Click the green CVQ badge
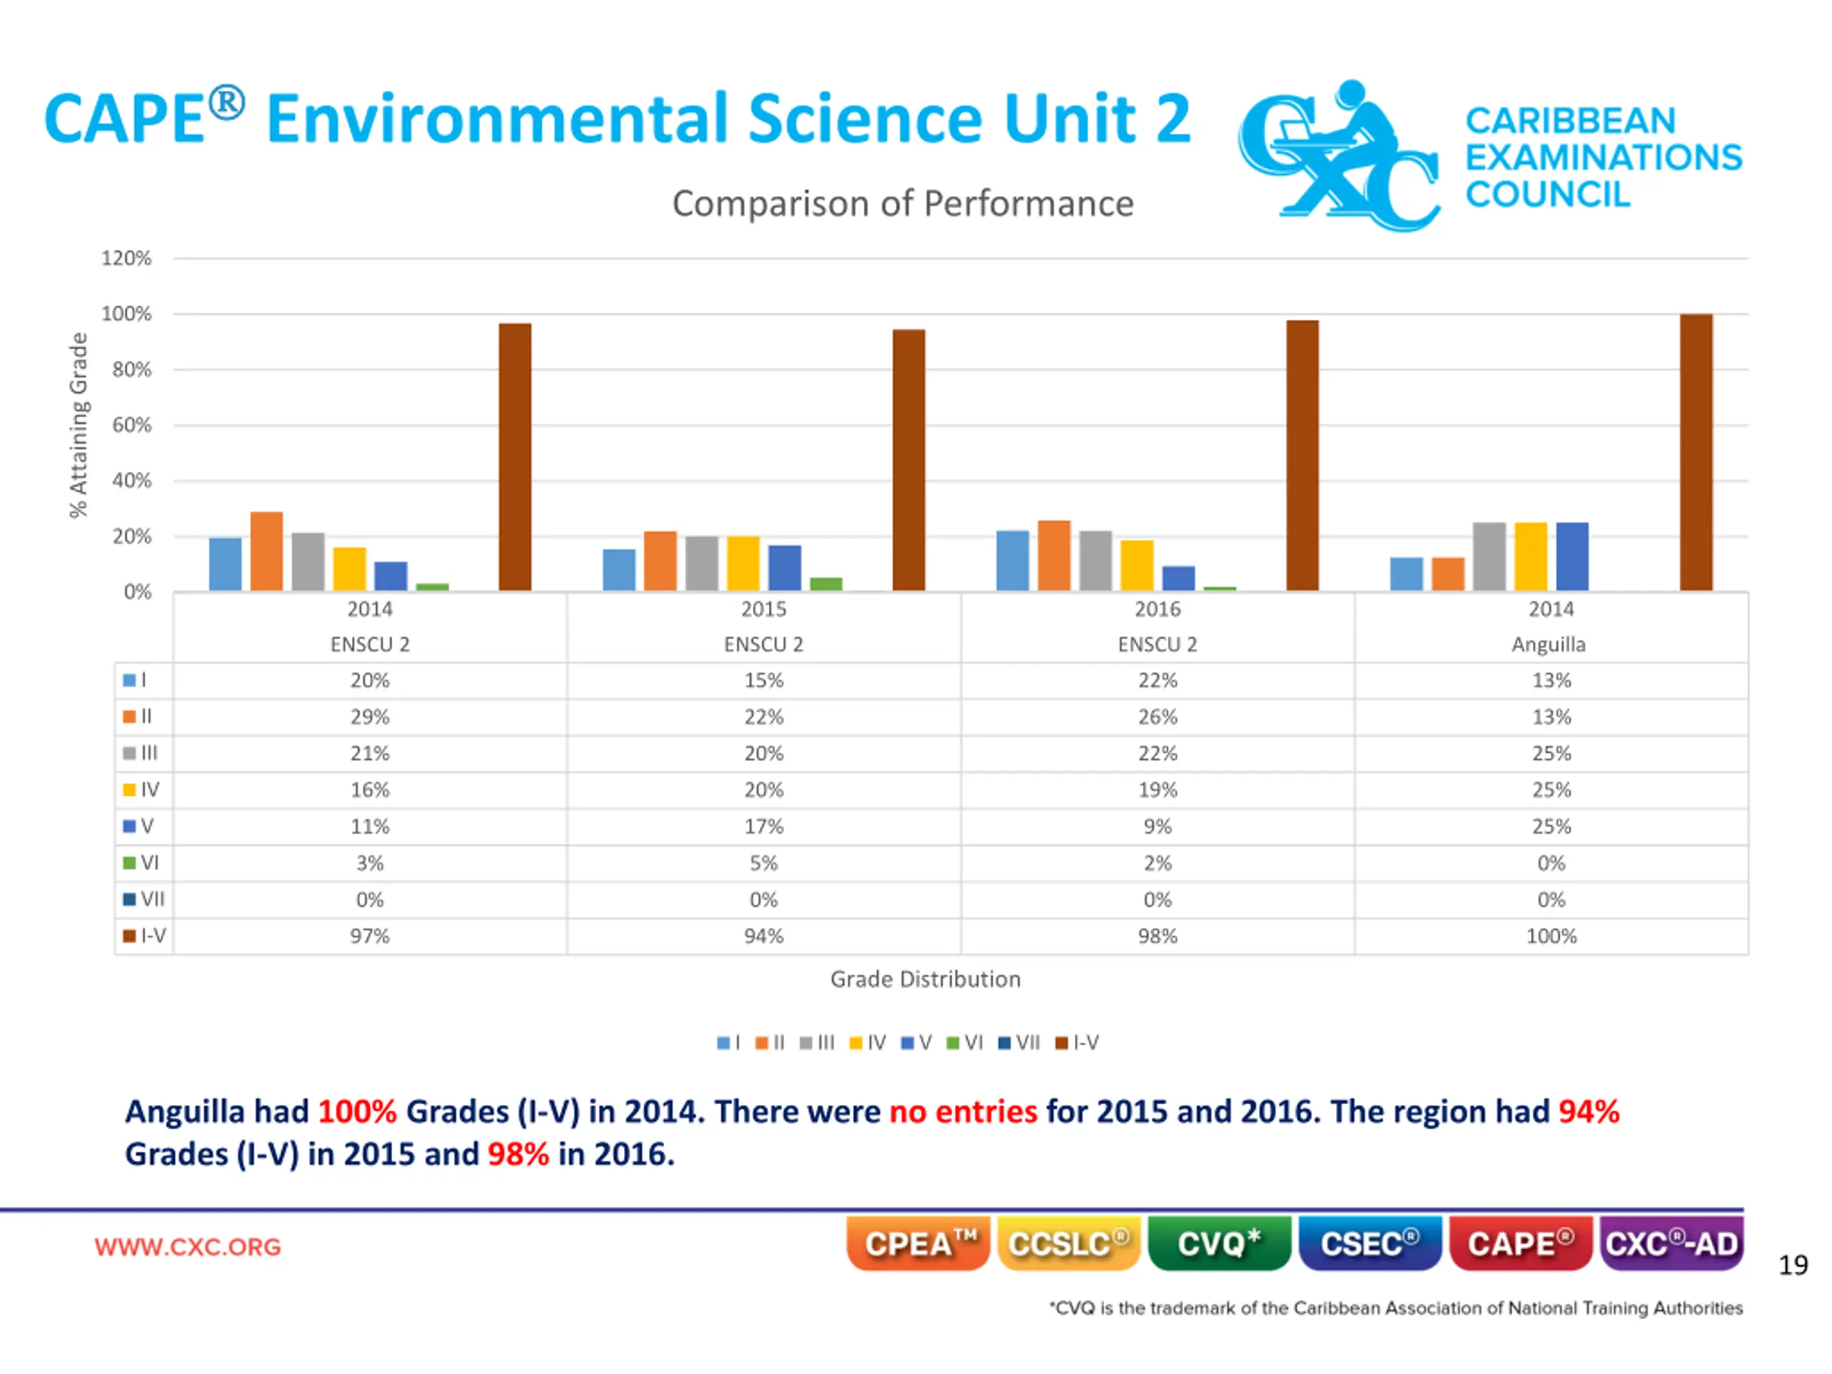 pyautogui.click(x=1219, y=1243)
